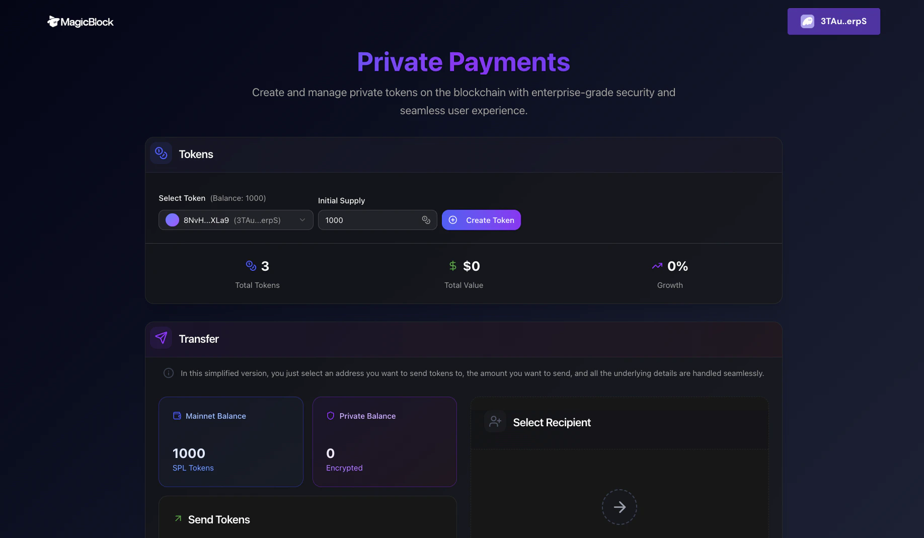Click the add-person icon beside Select Recipient

click(x=494, y=422)
